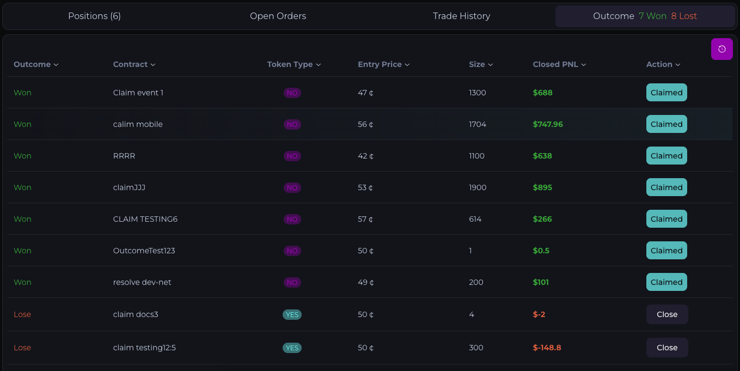
Task: Click the Claimed button on the OutcomeTest123 row
Action: [666, 250]
